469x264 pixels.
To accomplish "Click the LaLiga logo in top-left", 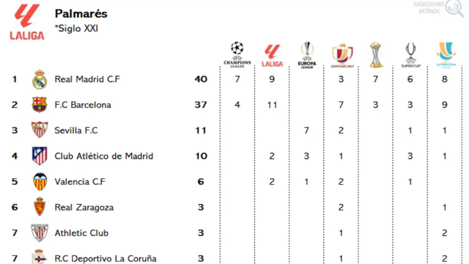I will [x=27, y=22].
